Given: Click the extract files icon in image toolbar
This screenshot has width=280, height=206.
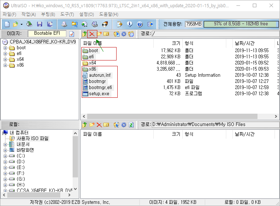Looking at the screenshot, I should [x=117, y=34].
